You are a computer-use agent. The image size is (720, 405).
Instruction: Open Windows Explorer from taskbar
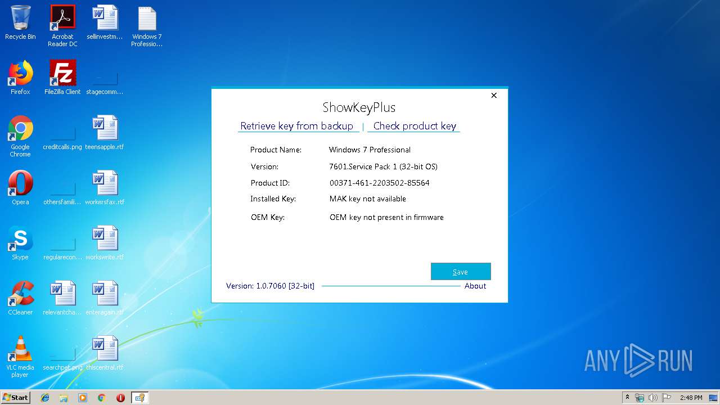coord(64,398)
